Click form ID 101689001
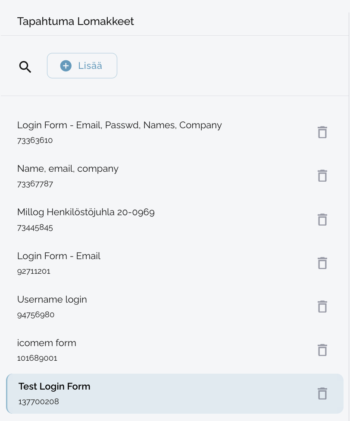The image size is (350, 421). pos(37,358)
